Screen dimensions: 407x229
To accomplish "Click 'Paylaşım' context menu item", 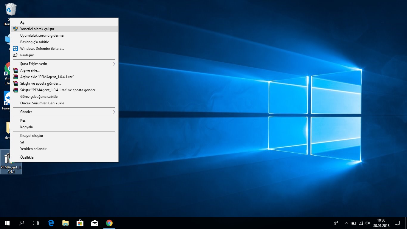I will (x=64, y=55).
